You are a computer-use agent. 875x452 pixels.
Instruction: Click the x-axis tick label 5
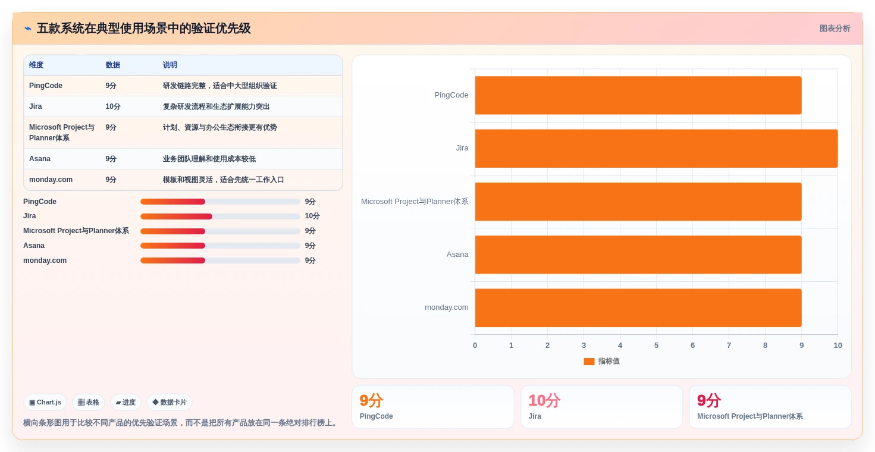[x=656, y=346]
